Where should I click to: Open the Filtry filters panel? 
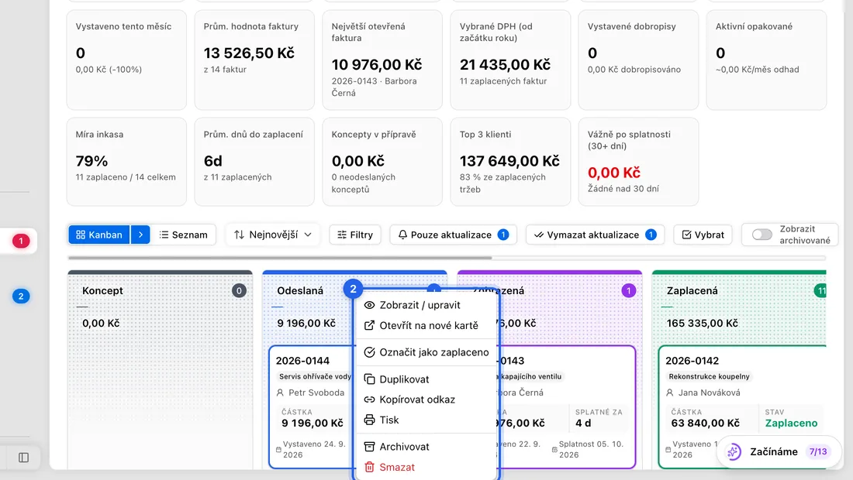(354, 235)
